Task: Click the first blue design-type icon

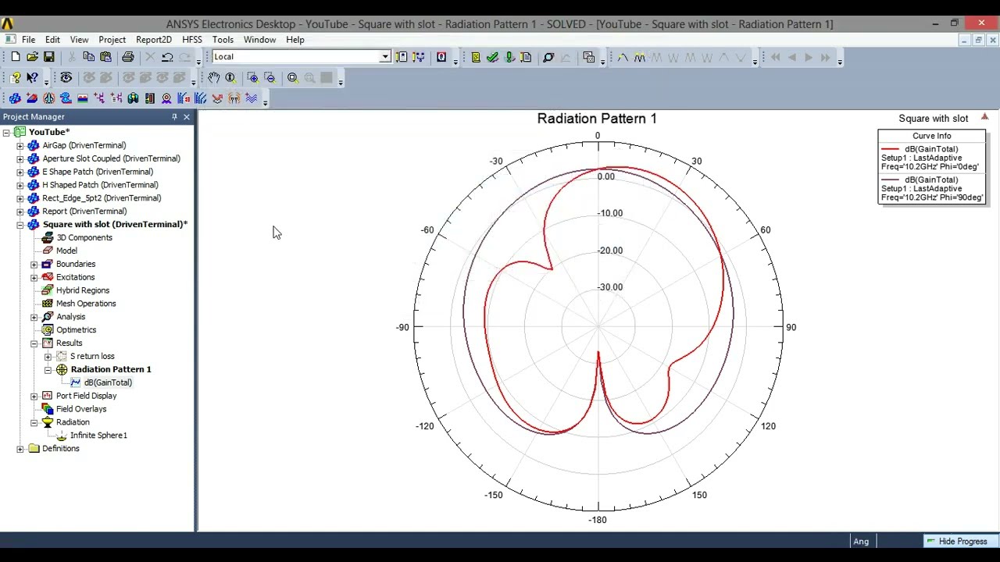Action: click(x=15, y=98)
